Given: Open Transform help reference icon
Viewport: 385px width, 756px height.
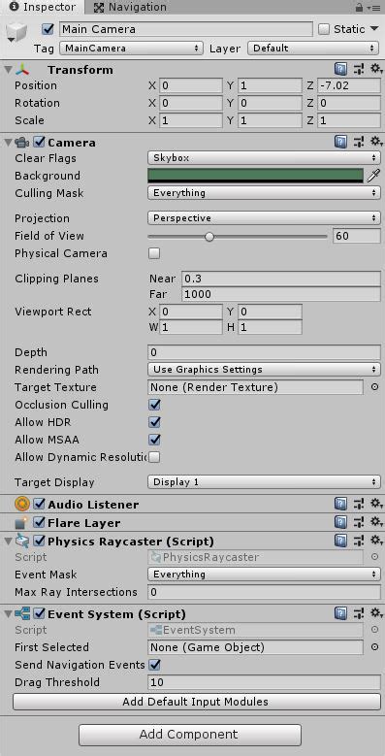Looking at the screenshot, I should (340, 70).
